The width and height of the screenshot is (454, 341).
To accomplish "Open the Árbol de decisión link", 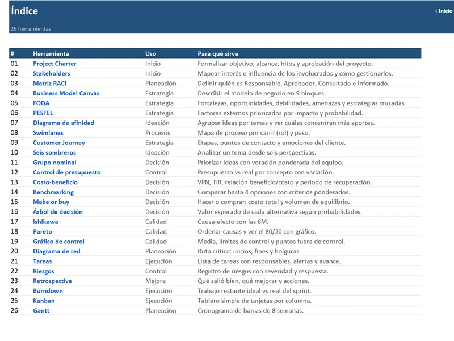I will point(58,211).
